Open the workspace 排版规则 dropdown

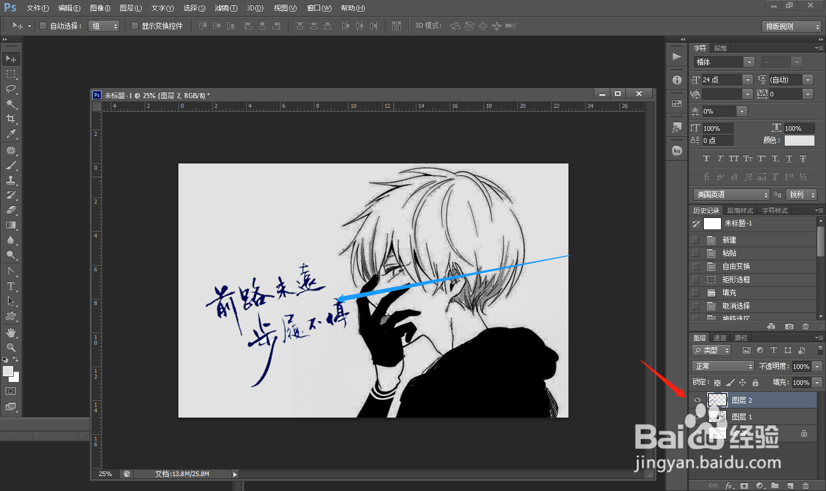(792, 26)
